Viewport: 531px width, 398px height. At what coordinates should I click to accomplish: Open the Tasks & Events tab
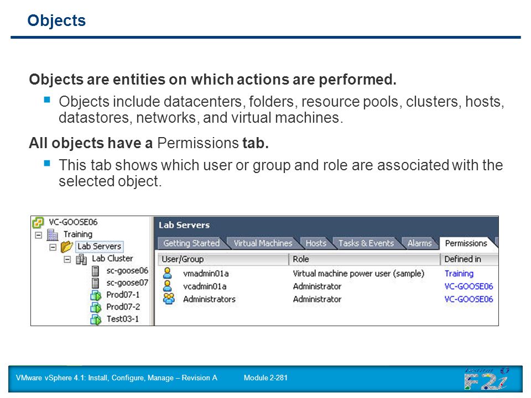(366, 243)
